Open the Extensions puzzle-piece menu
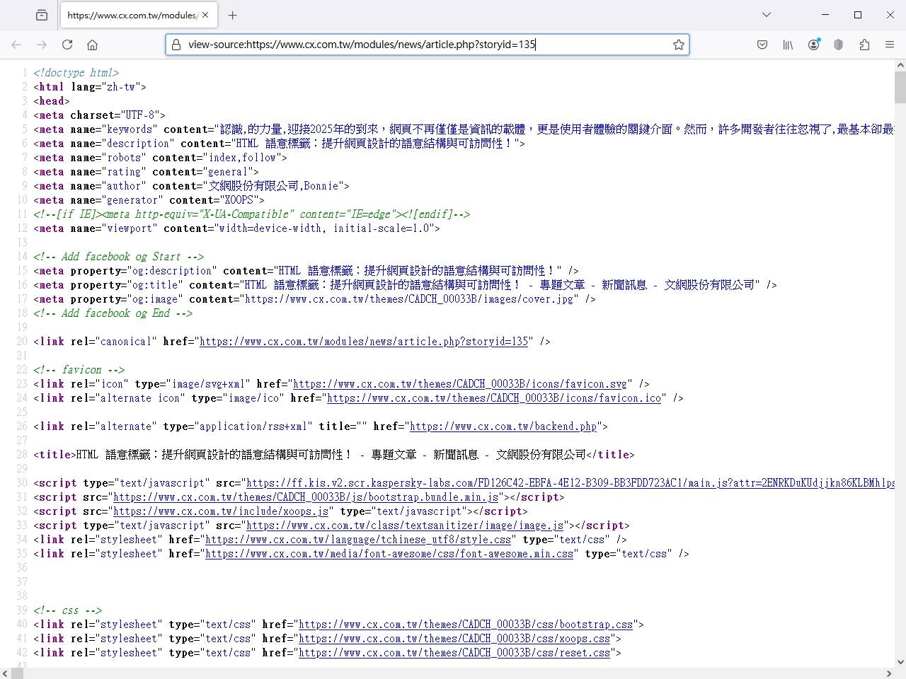The height and width of the screenshot is (679, 906). click(864, 45)
